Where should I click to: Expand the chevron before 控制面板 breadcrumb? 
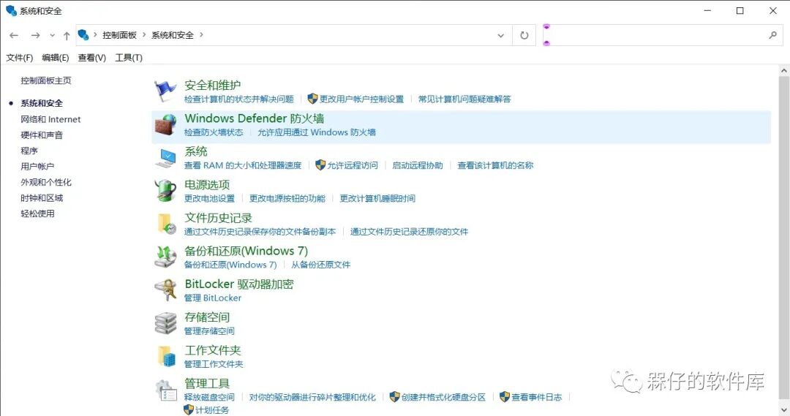[x=94, y=35]
